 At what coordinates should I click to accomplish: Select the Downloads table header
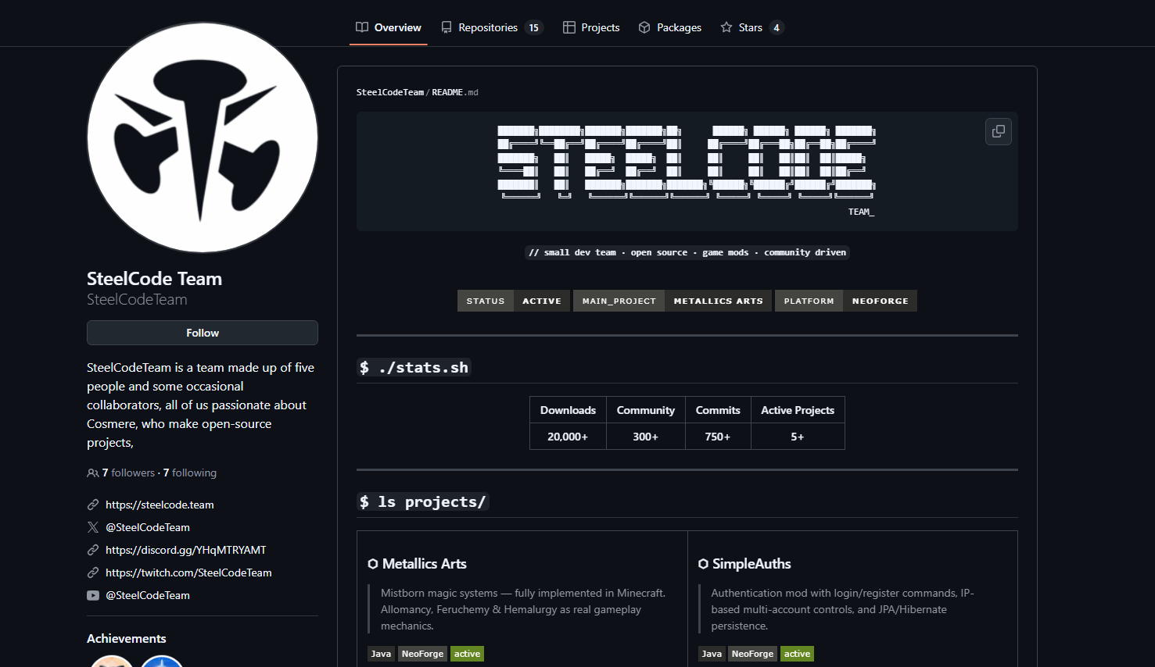(x=568, y=410)
